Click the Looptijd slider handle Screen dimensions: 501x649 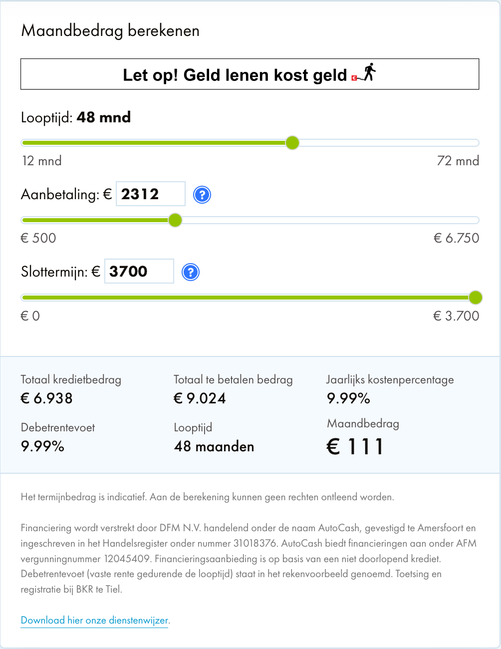[292, 143]
